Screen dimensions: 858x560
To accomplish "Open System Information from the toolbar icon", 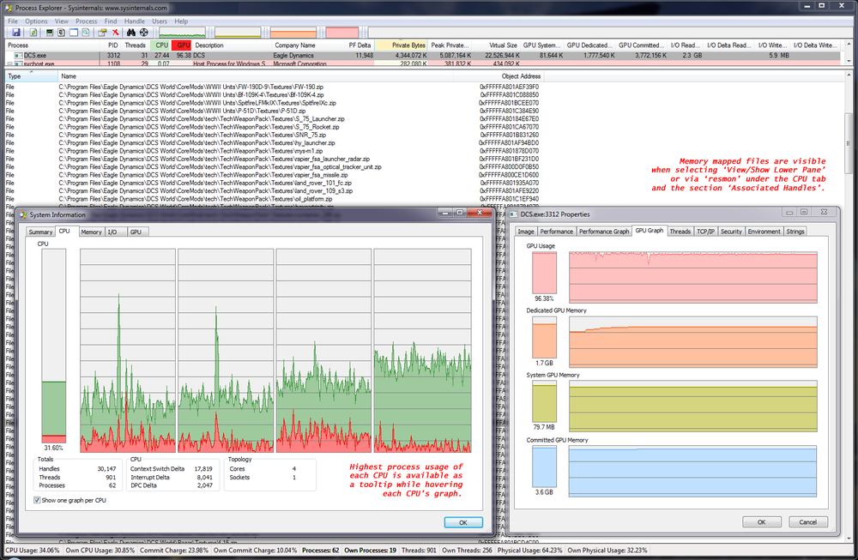I will pyautogui.click(x=49, y=32).
